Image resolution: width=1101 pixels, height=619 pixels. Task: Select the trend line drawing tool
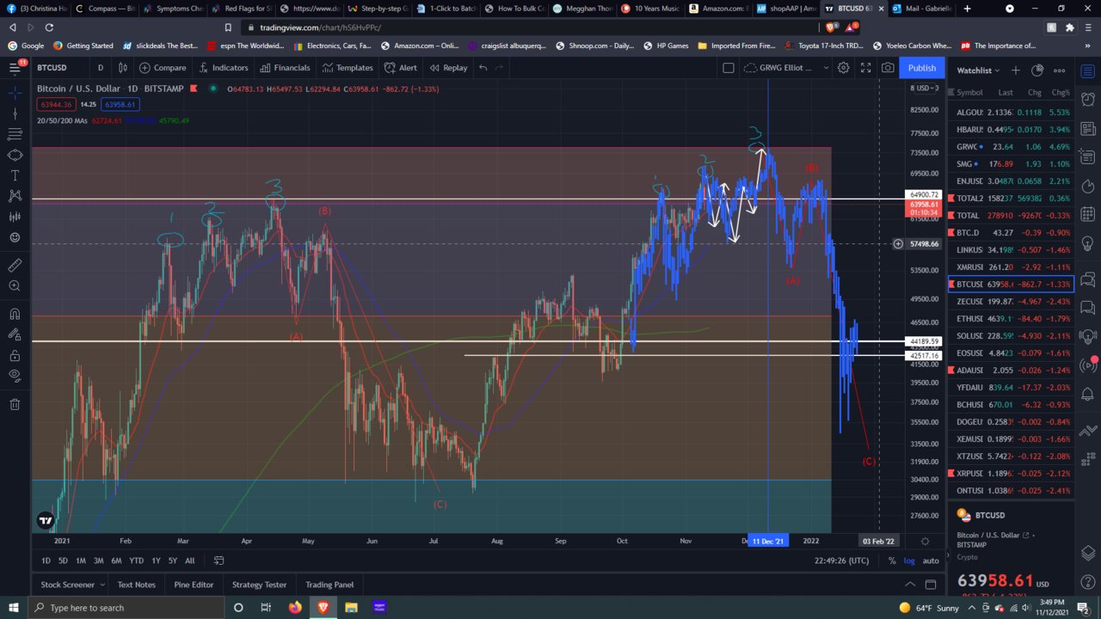15,113
